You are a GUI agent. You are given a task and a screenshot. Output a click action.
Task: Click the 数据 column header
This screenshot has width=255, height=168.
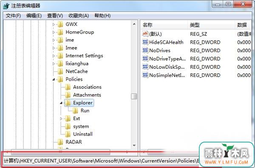pyautogui.click(x=243, y=25)
